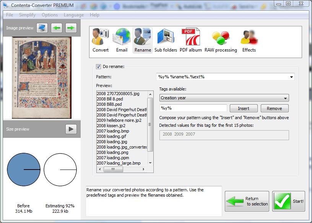The image size is (312, 223).
Task: Show next image with green right arrow
Action: tap(71, 28)
